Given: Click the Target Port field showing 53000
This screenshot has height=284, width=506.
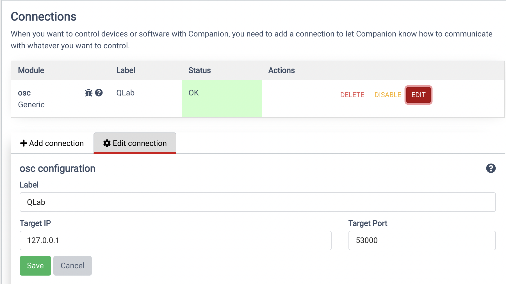Looking at the screenshot, I should (421, 241).
